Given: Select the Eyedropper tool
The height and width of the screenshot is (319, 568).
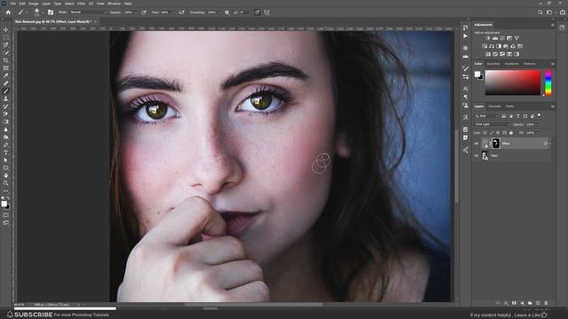Looking at the screenshot, I should coord(6,75).
